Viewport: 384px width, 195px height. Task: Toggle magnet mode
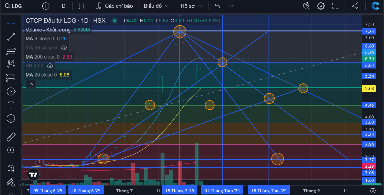tap(11, 168)
